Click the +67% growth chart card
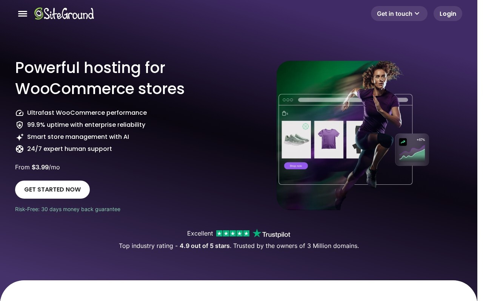Screen dimensions: 483x301 412,150
